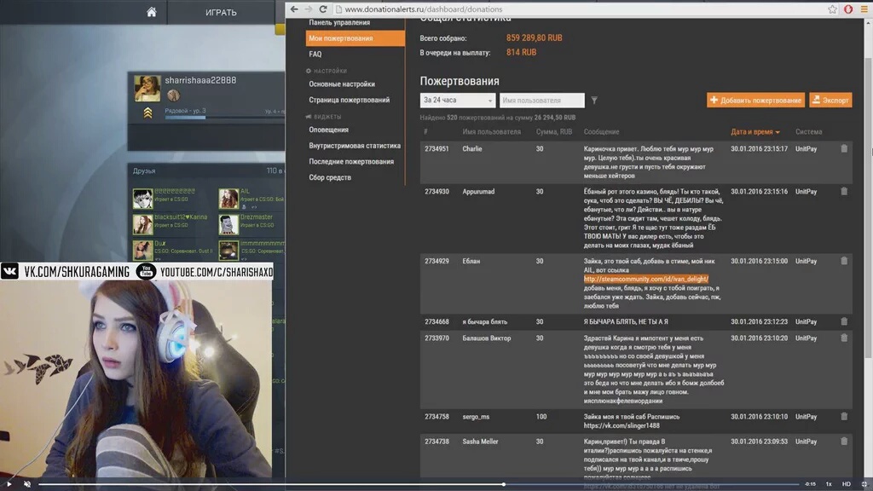This screenshot has width=873, height=491.
Task: Unmute the video via speaker icon
Action: (26, 484)
